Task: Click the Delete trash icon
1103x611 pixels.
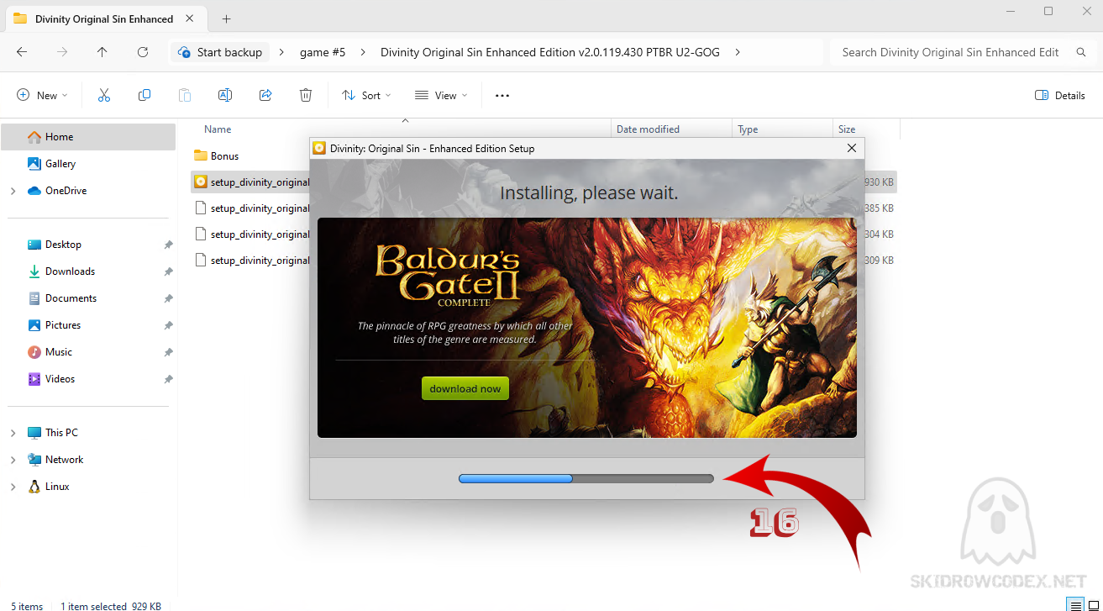Action: pyautogui.click(x=306, y=96)
